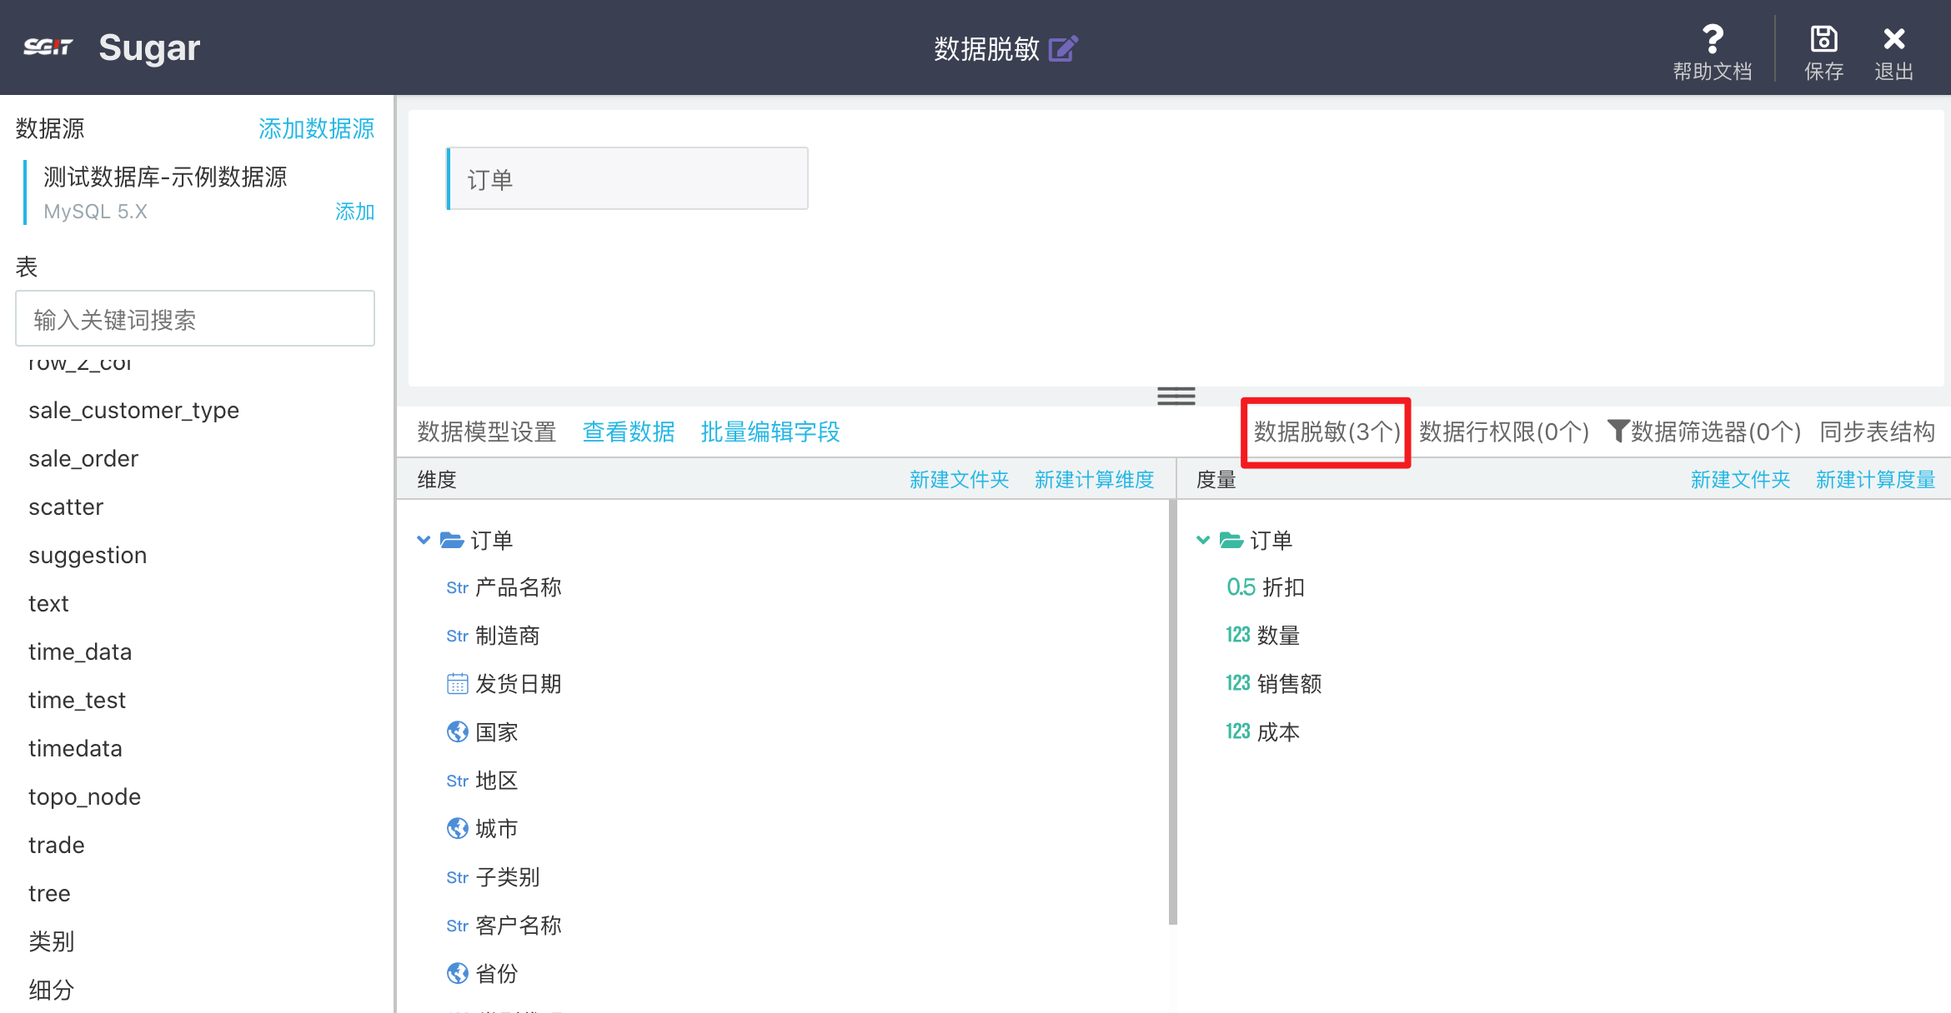Select the topo_node table
1951x1013 pixels.
click(84, 796)
